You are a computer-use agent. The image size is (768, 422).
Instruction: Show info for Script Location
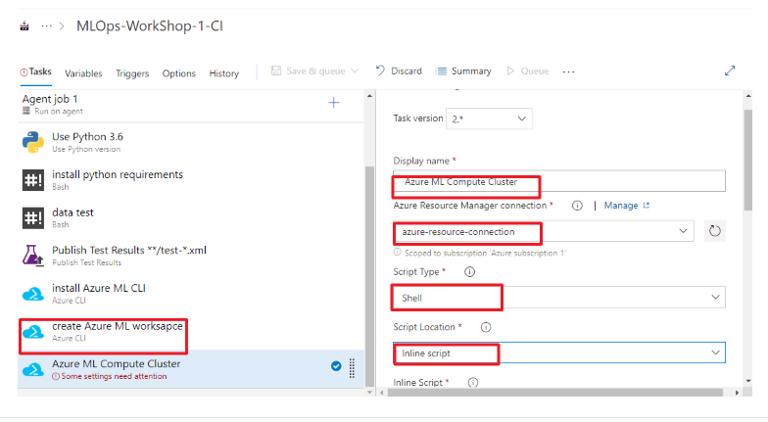(486, 327)
